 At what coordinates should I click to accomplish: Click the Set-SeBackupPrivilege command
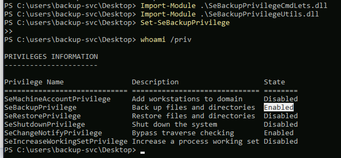click(x=185, y=23)
